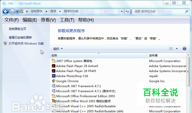
Task: Click the control panel icon in address bar
Action: (x=22, y=12)
